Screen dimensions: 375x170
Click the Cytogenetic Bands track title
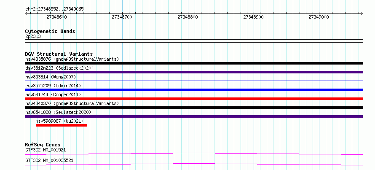[50, 31]
